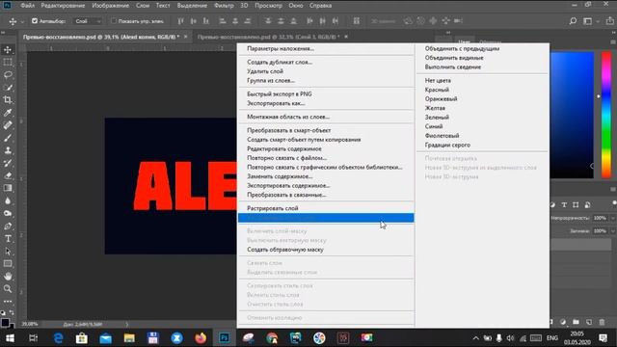The height and width of the screenshot is (347, 617).
Task: Open the Файл menu
Action: pos(28,6)
